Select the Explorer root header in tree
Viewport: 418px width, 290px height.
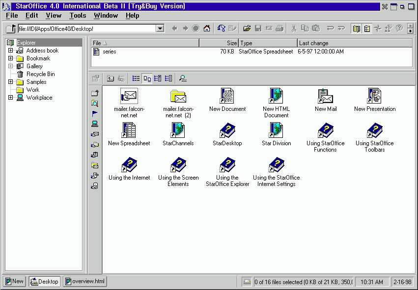pos(44,43)
